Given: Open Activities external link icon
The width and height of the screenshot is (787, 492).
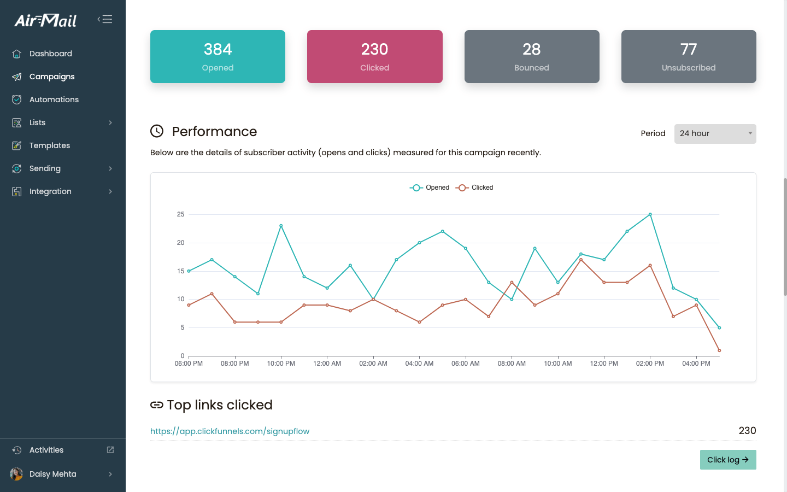Looking at the screenshot, I should pos(110,450).
